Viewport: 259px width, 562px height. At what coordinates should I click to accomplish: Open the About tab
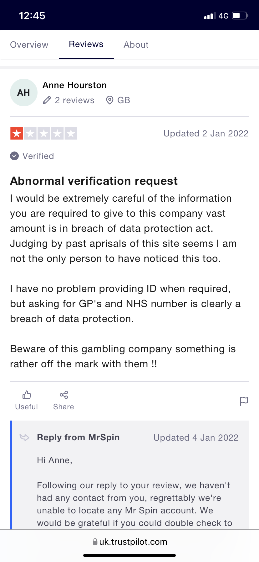[x=136, y=45]
